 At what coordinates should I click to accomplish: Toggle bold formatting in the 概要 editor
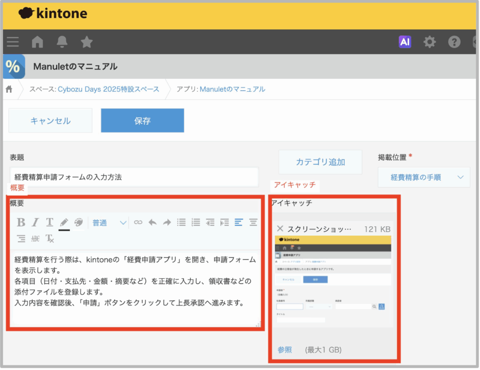tap(21, 222)
